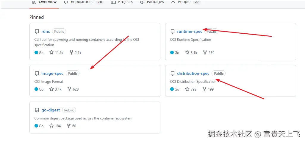This screenshot has width=305, height=143.
Task: Open the image-spec repository link
Action: pyautogui.click(x=52, y=74)
